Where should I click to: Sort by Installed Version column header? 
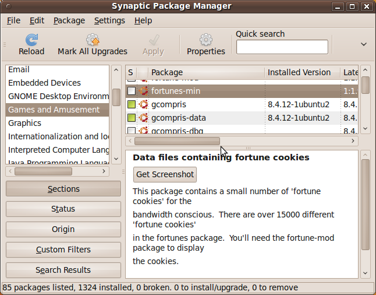click(x=303, y=72)
